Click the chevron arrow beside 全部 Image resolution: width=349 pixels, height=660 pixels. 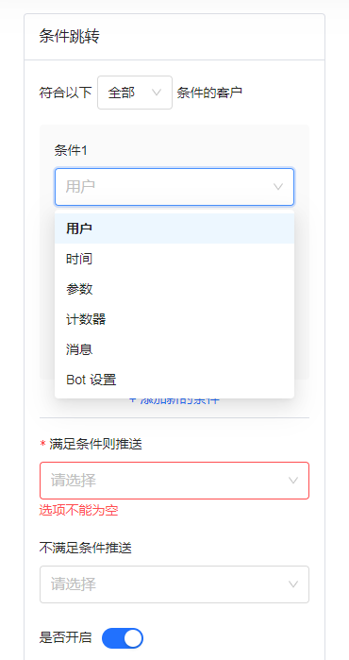click(x=157, y=93)
